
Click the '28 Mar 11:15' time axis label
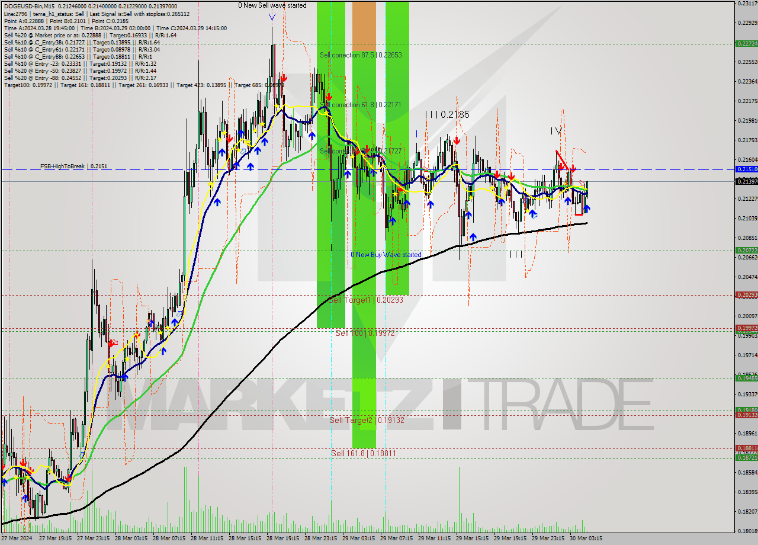(208, 538)
